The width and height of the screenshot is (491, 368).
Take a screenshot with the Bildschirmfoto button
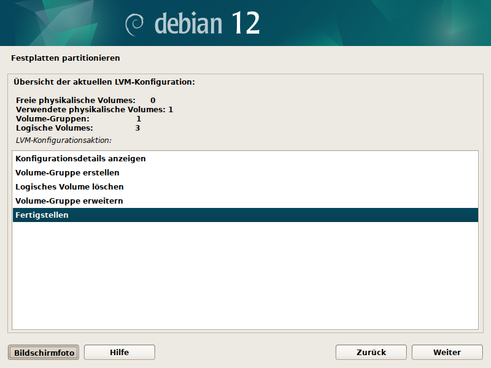pyautogui.click(x=44, y=352)
